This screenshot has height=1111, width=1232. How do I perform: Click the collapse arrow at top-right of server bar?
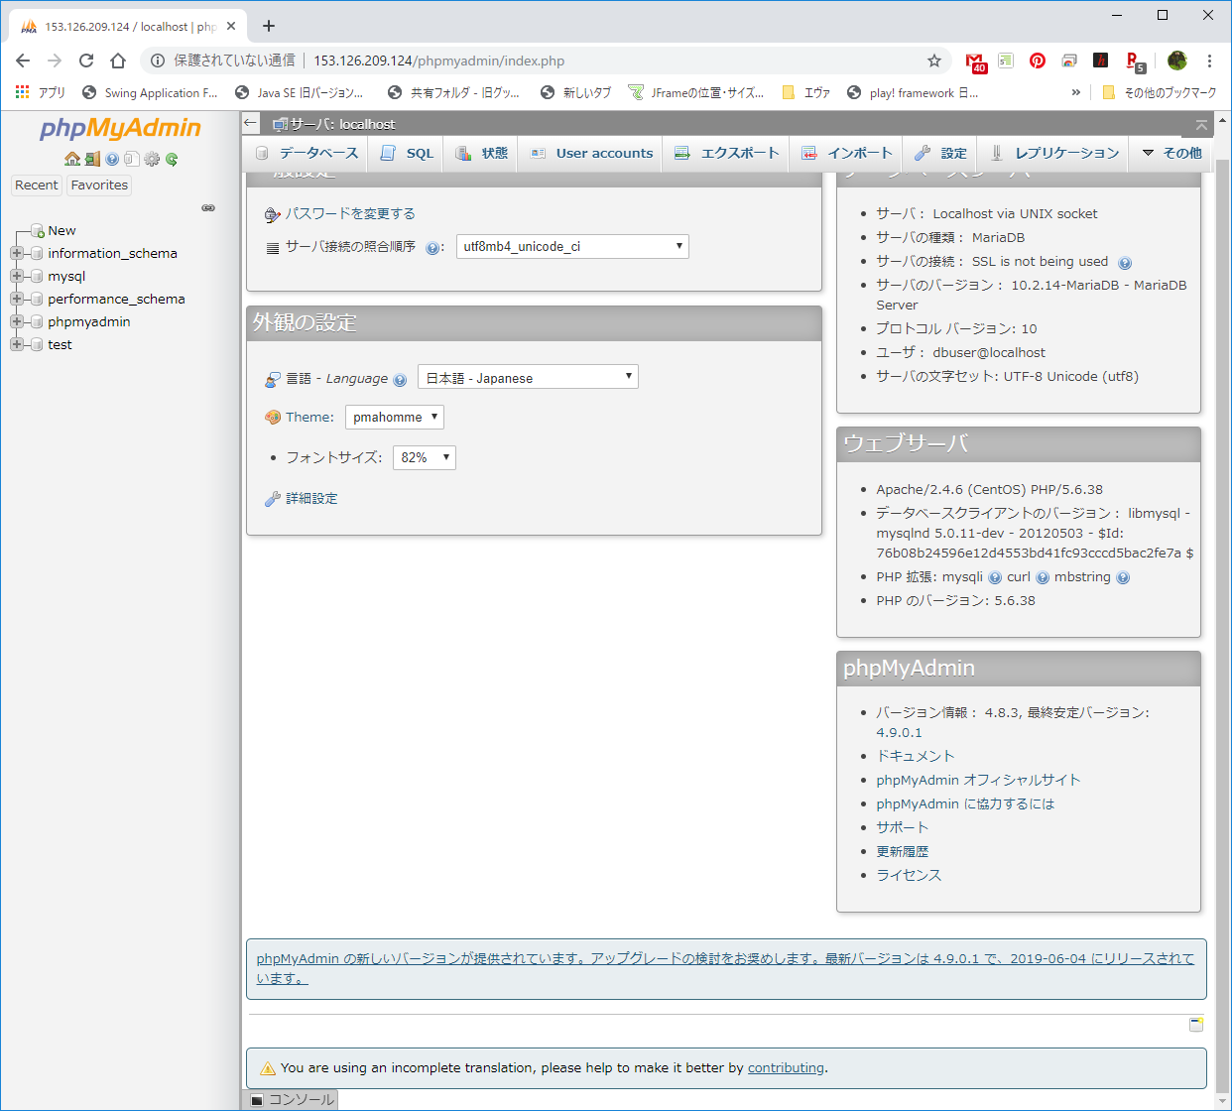tap(1201, 125)
